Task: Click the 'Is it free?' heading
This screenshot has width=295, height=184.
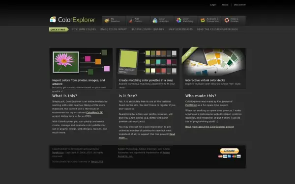Action: coord(128,96)
